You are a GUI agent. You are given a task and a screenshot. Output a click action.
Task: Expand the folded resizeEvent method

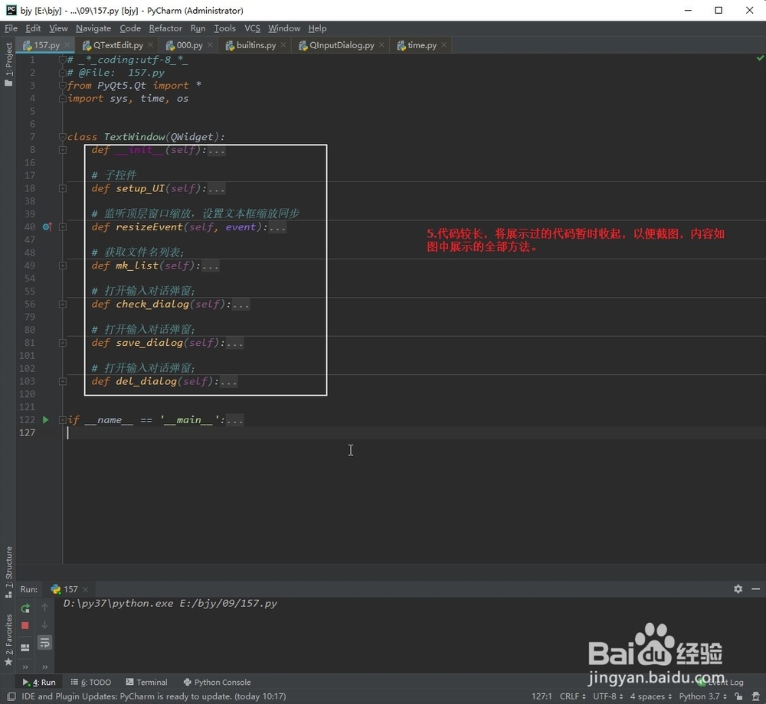coord(63,227)
